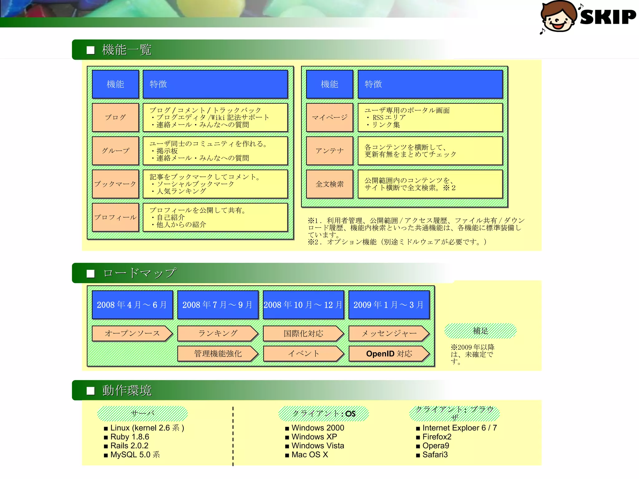The image size is (639, 479).
Task: Click the white square beside 動作環境
Action: pyautogui.click(x=90, y=391)
